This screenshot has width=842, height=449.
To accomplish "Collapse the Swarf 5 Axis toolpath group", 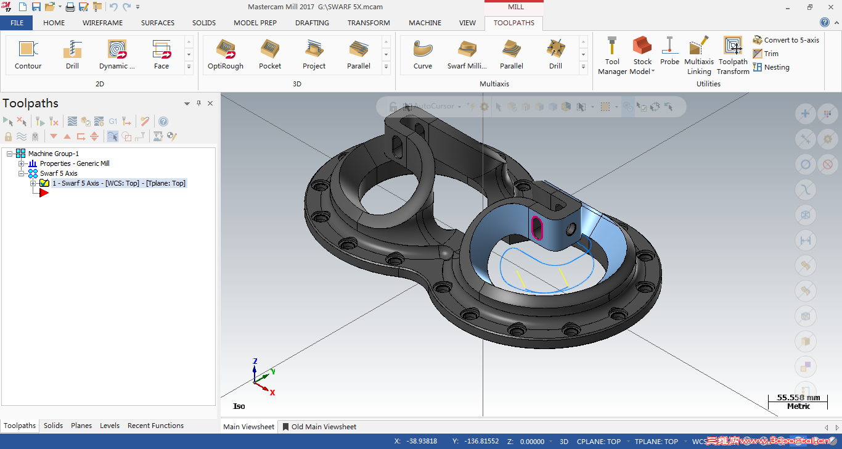I will click(x=22, y=173).
